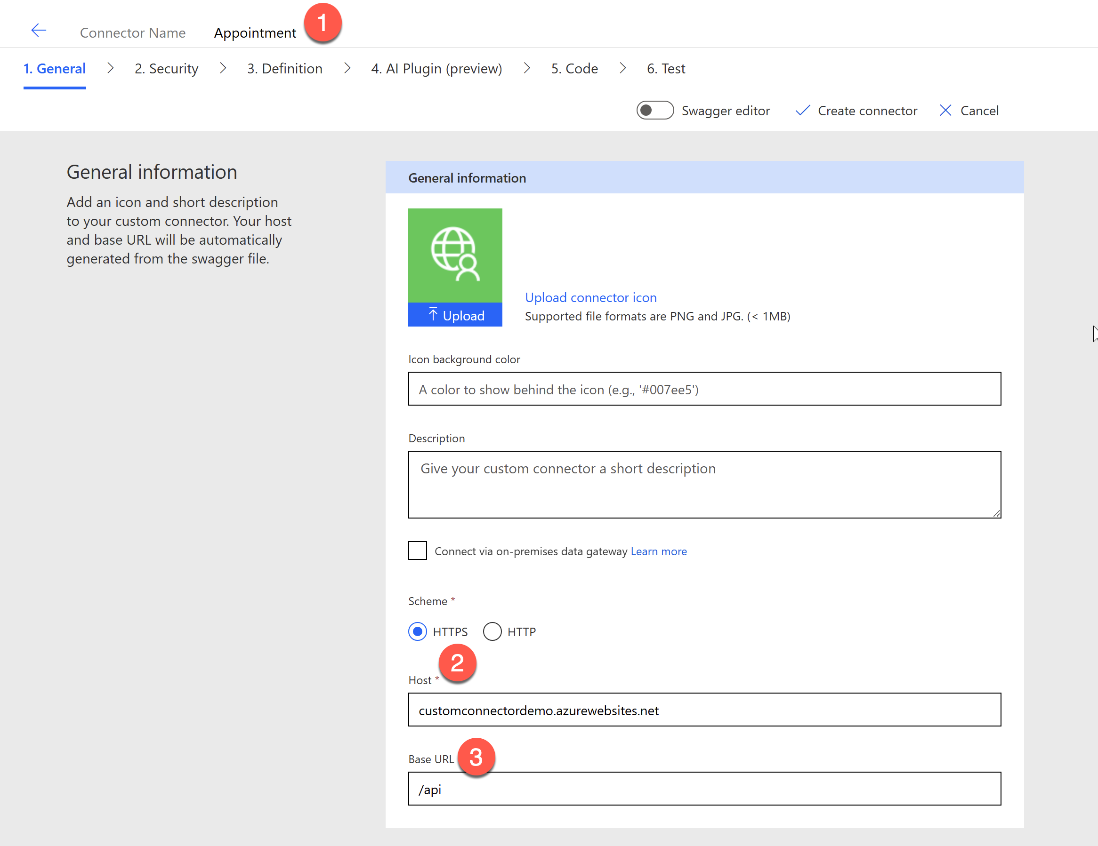Click the chevron after 3. Definition
Image resolution: width=1098 pixels, height=846 pixels.
(347, 68)
